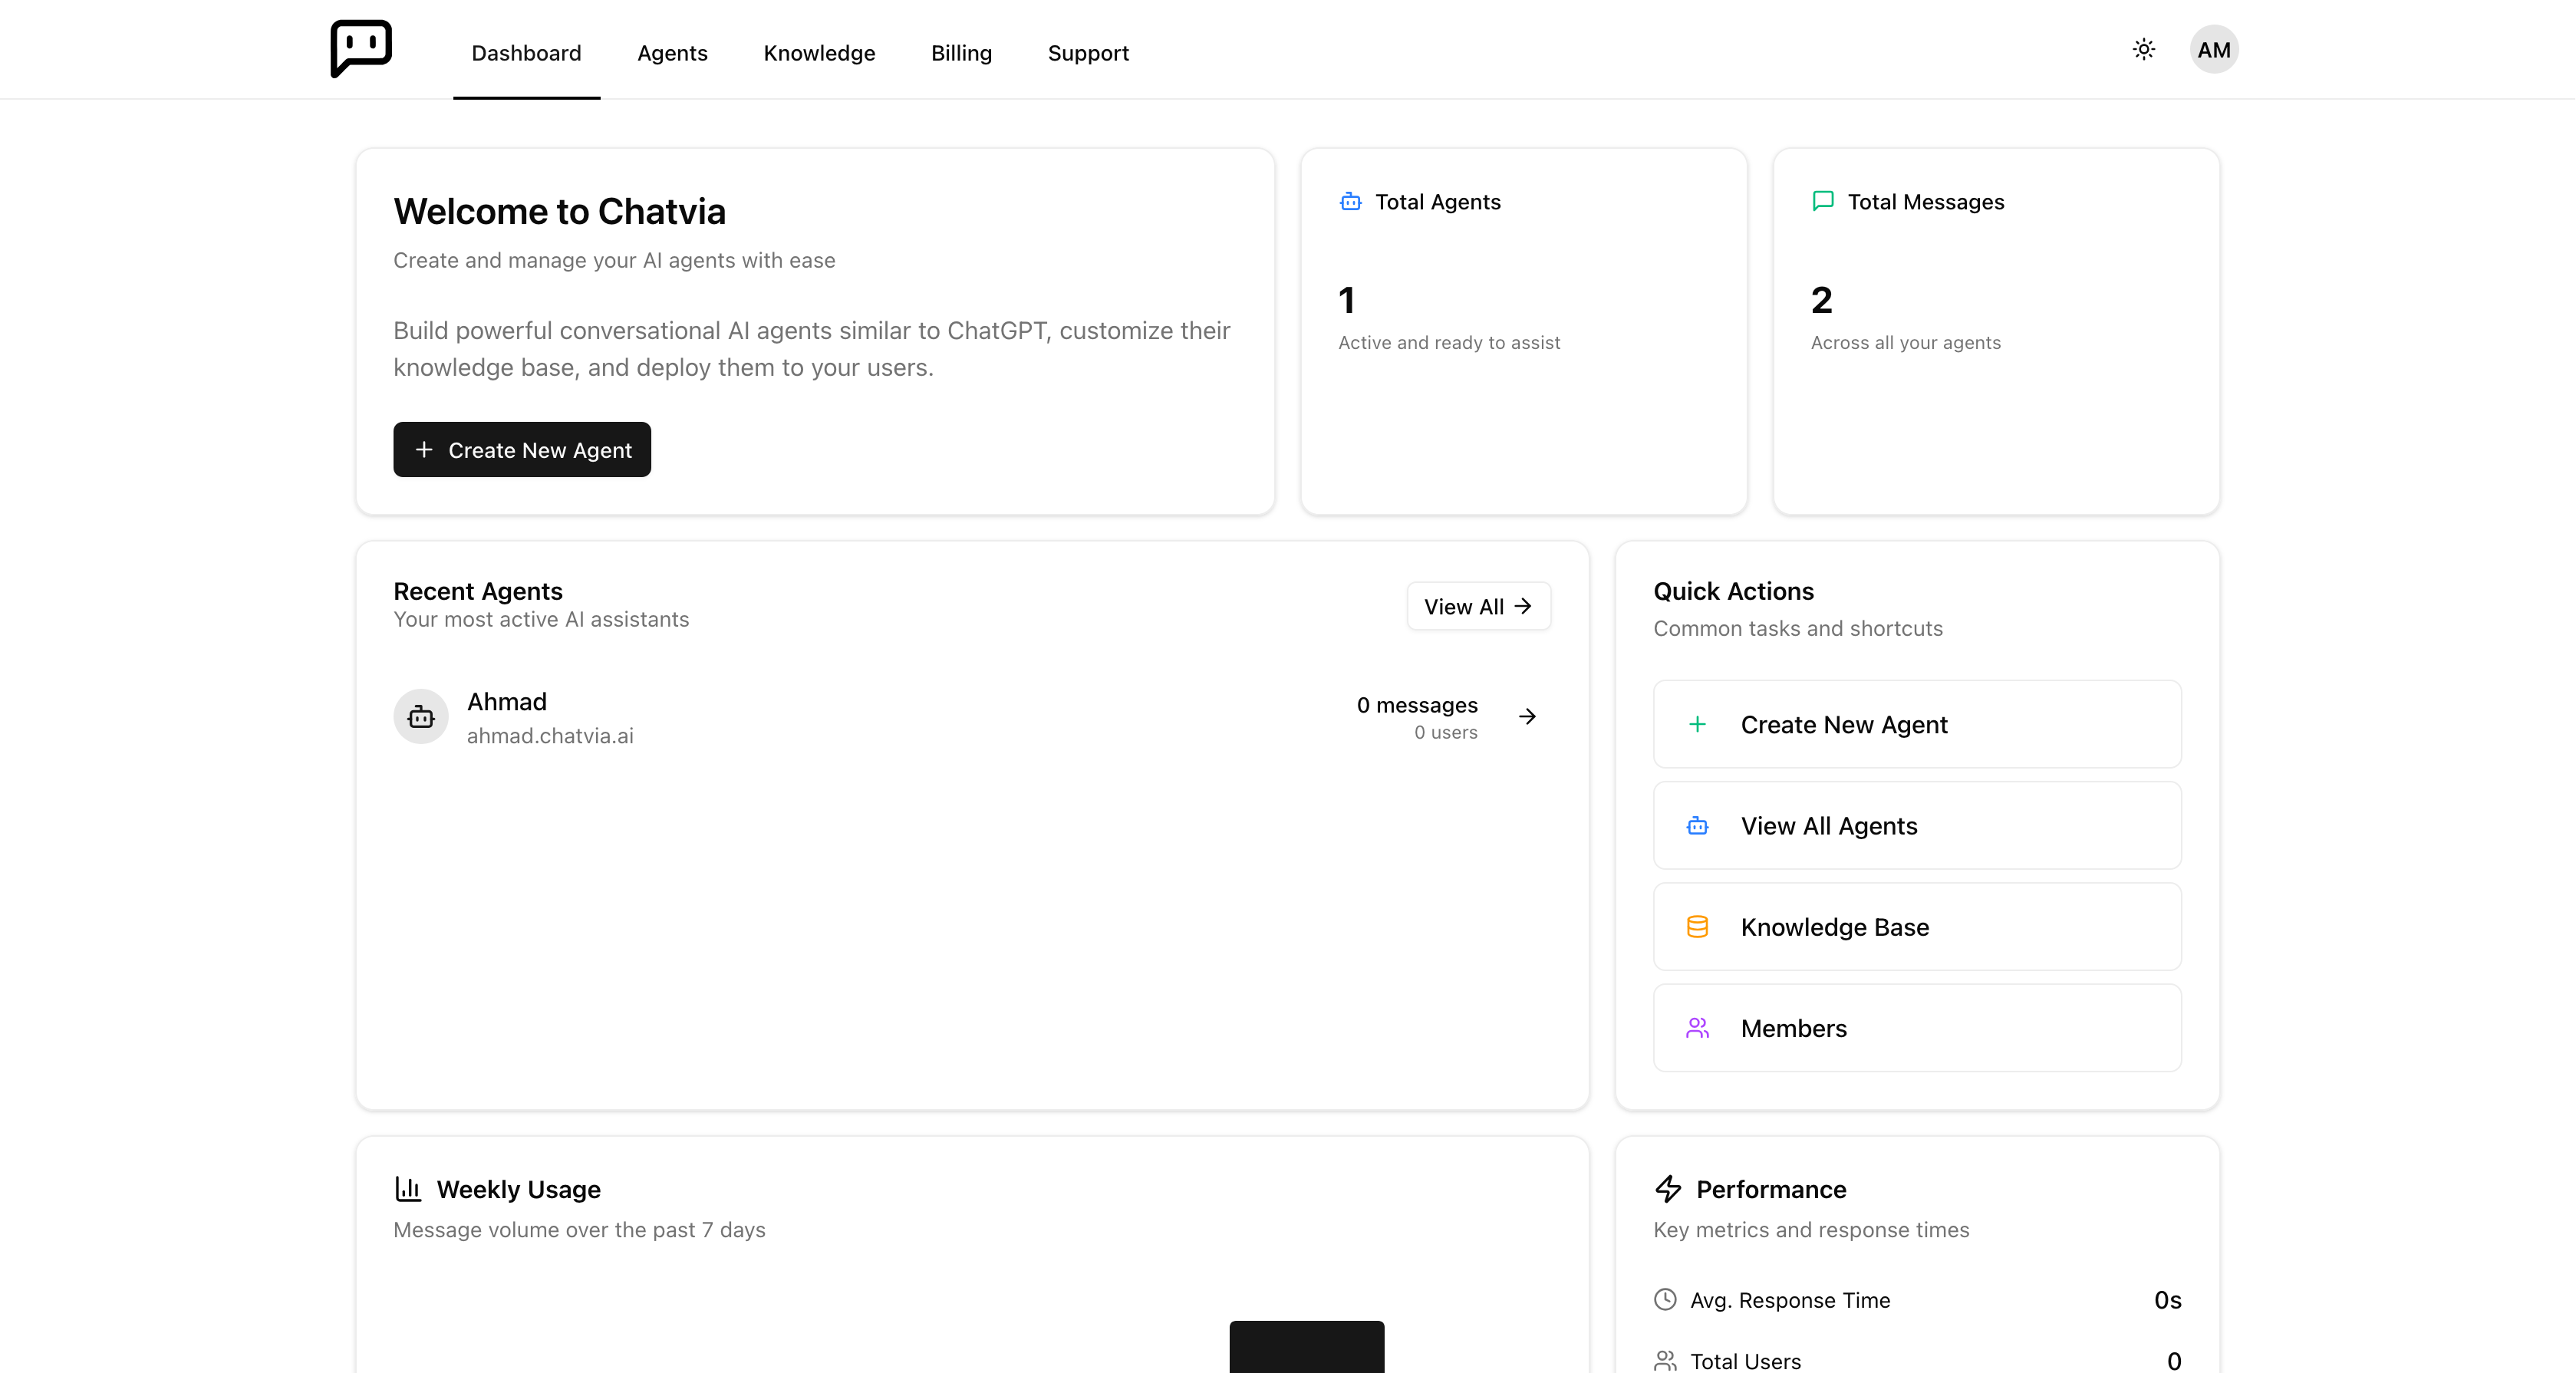Click the purple members people icon
2576x1373 pixels.
tap(1697, 1028)
